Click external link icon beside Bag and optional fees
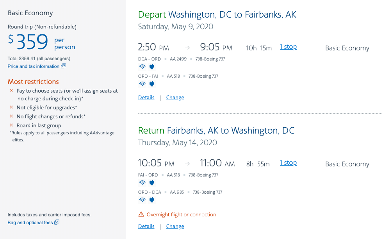 [x=57, y=222]
